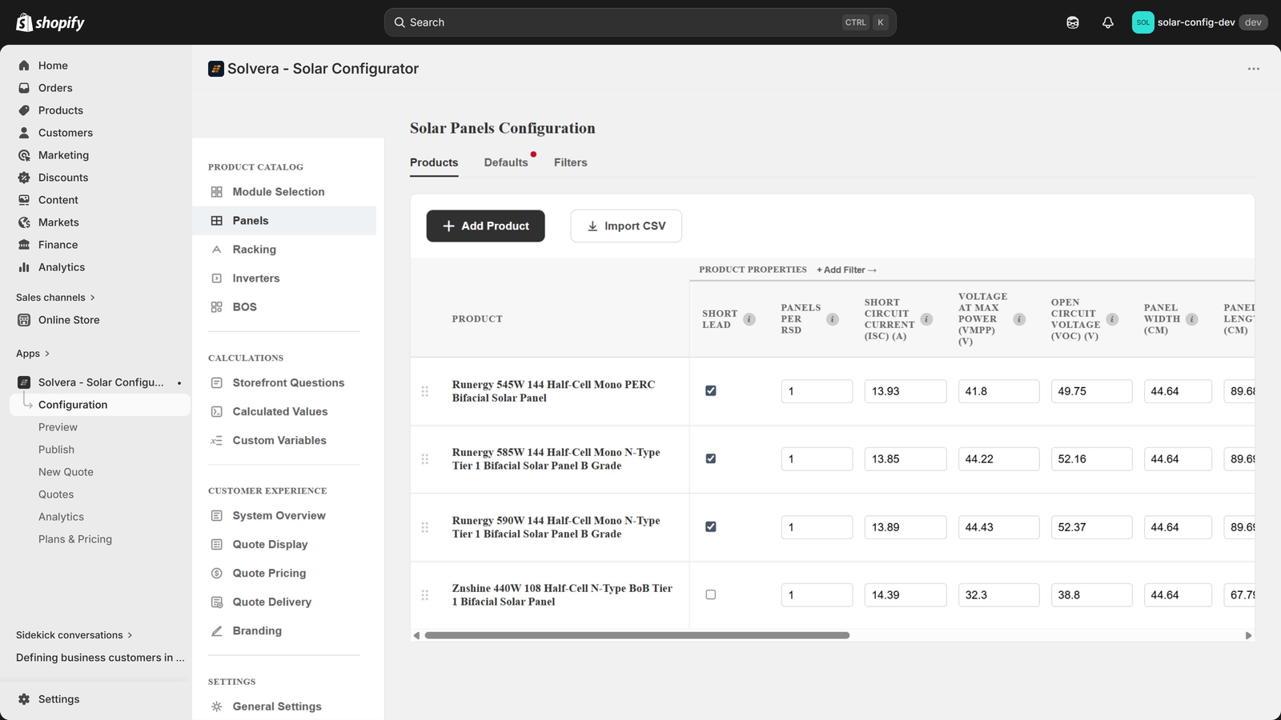Uncheck Short Lead for Runergy 545W
1281x720 pixels.
[711, 391]
